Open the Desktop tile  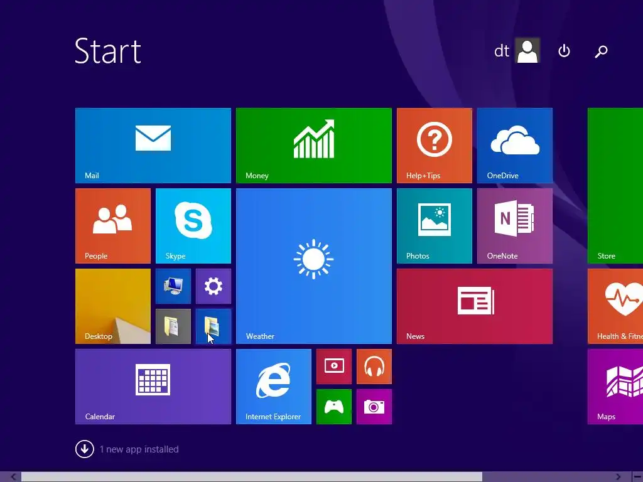point(113,306)
